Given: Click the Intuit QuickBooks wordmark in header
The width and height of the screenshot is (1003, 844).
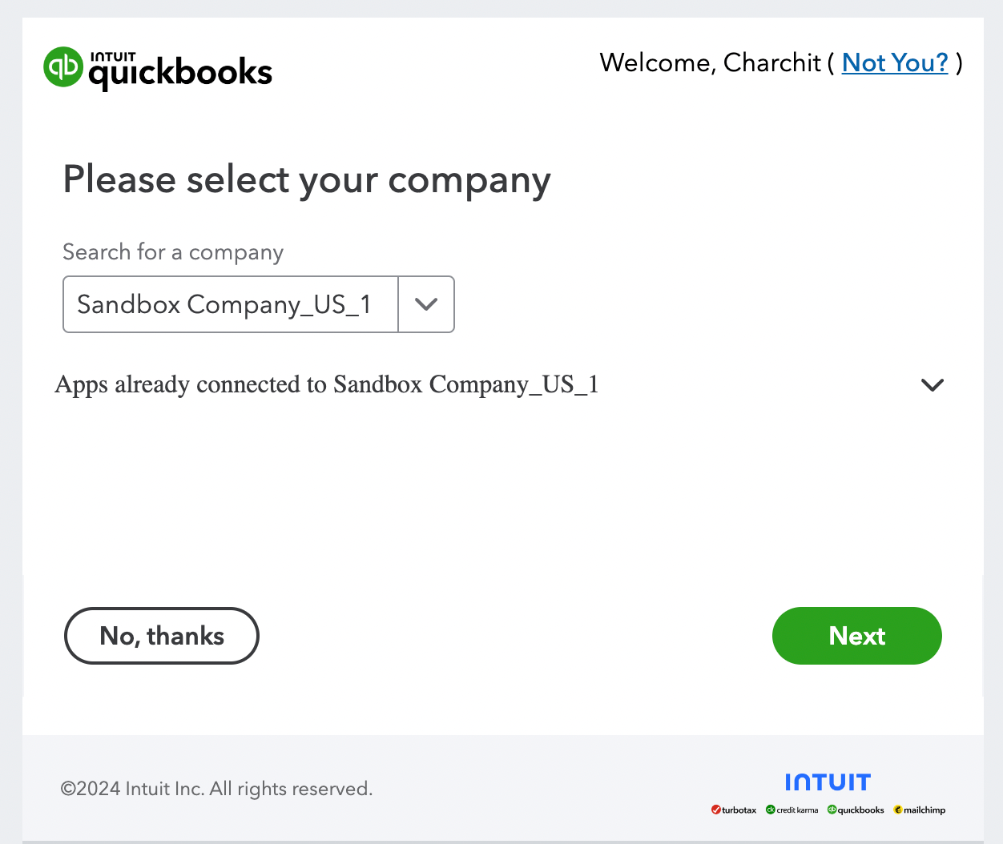Looking at the screenshot, I should (x=180, y=70).
